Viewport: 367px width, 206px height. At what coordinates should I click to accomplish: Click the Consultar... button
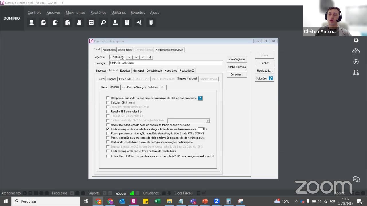[237, 74]
